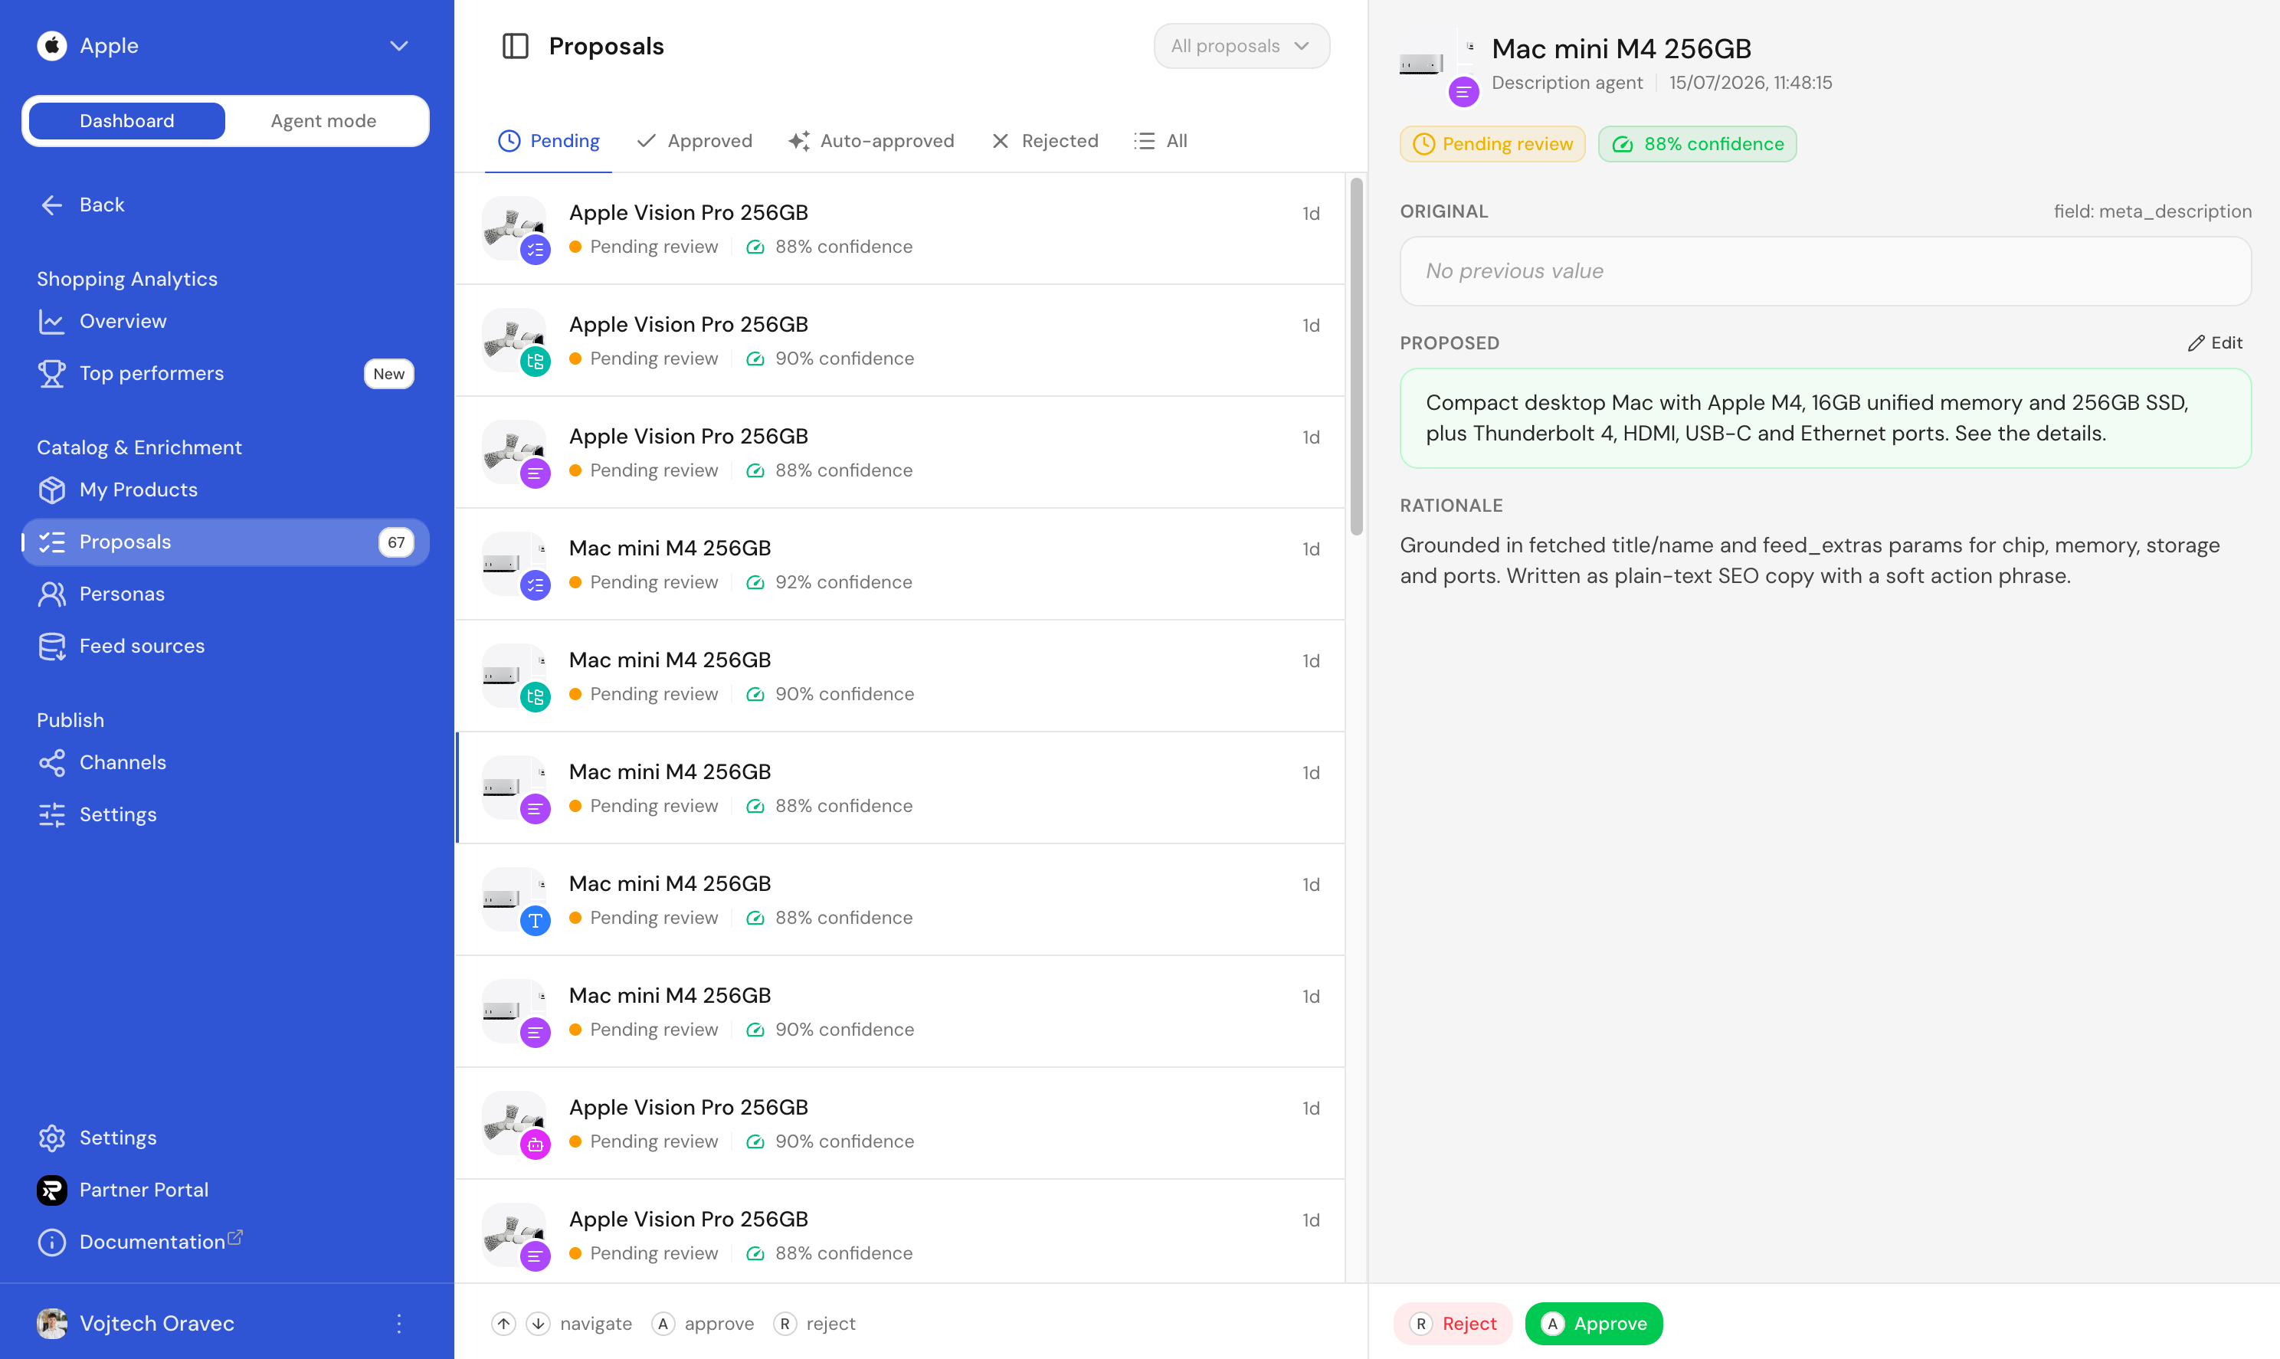Switch to Agent mode

[323, 121]
